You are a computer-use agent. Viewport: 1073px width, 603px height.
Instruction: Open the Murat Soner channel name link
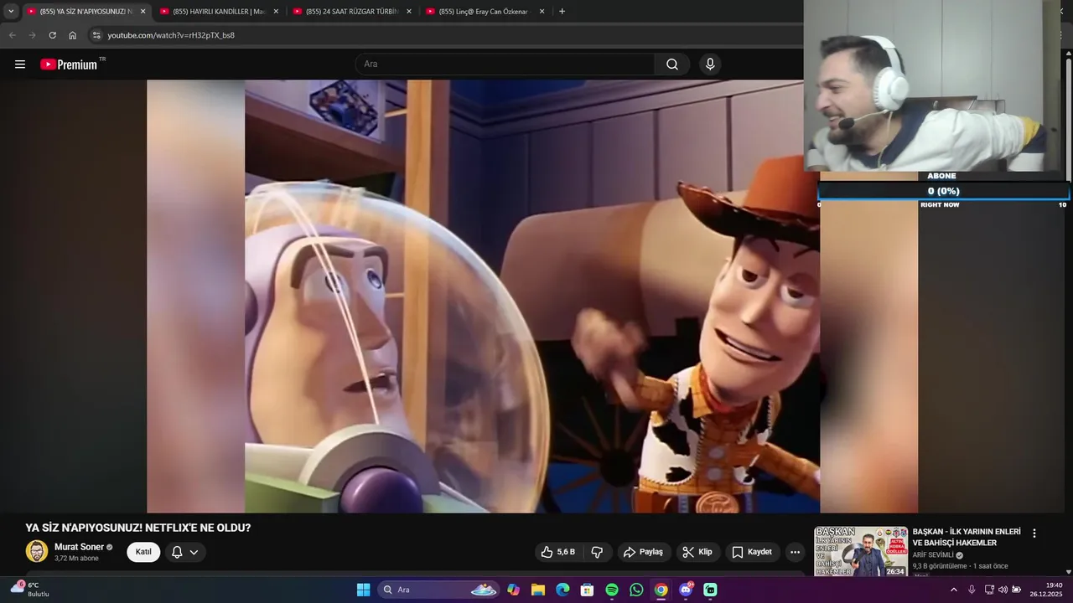click(x=79, y=547)
